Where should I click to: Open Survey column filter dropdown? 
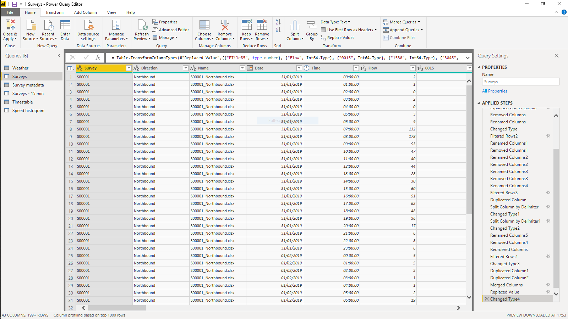[129, 68]
